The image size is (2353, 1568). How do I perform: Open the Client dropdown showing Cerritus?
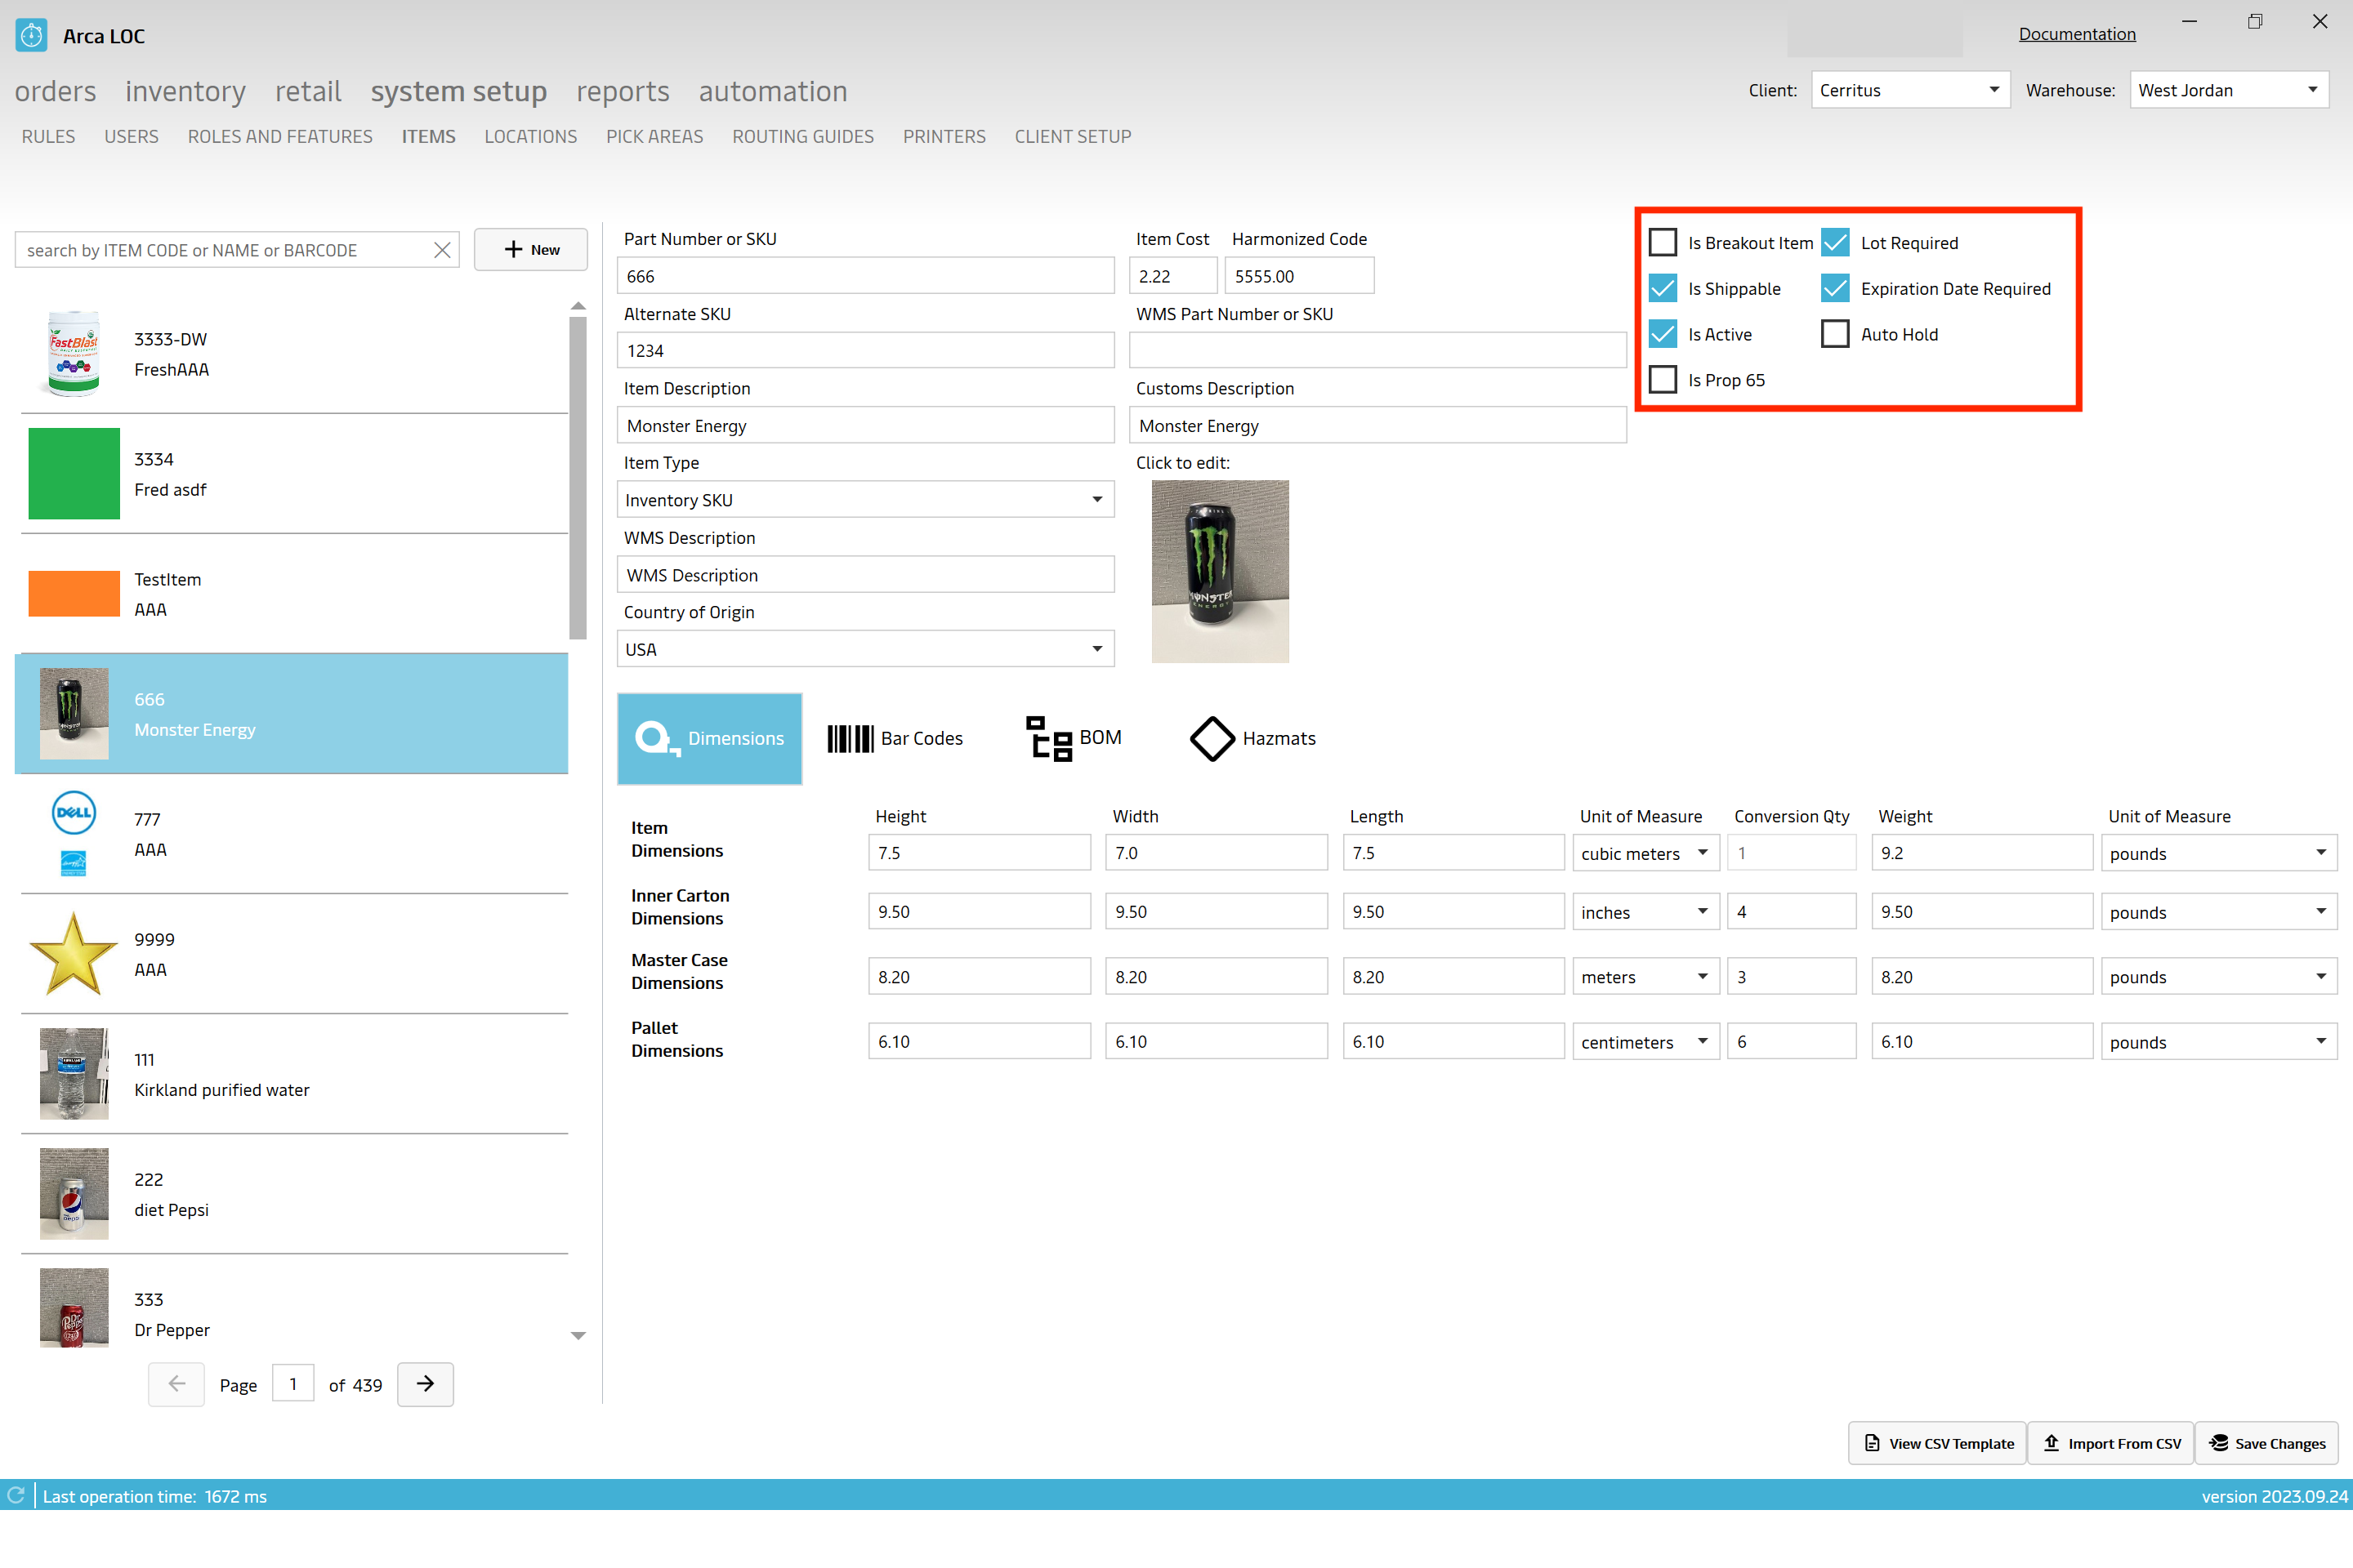(x=1910, y=90)
